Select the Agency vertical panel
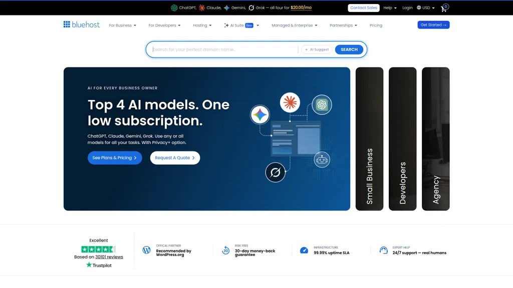The image size is (513, 288). click(436, 139)
